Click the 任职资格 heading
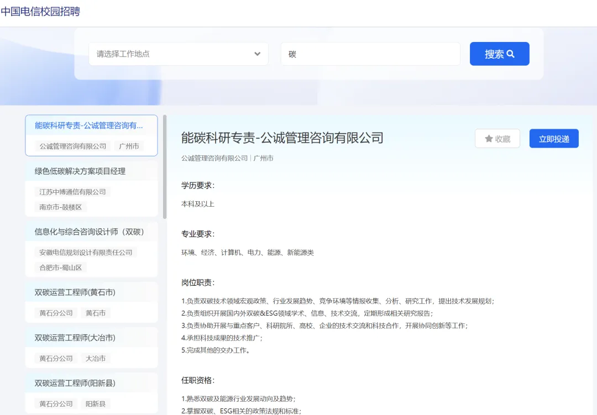 (x=197, y=380)
